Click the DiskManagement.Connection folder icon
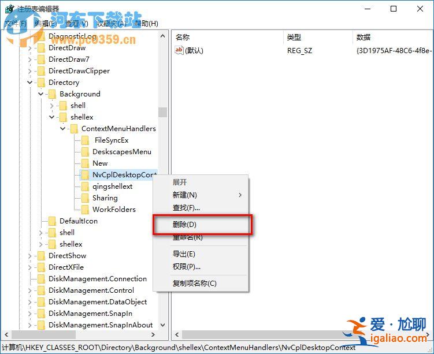Screen dimensions: 434x354 [41, 279]
